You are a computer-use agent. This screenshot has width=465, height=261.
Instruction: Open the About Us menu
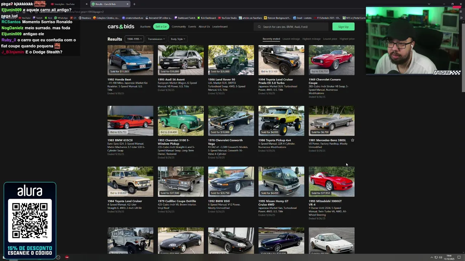pos(204,26)
